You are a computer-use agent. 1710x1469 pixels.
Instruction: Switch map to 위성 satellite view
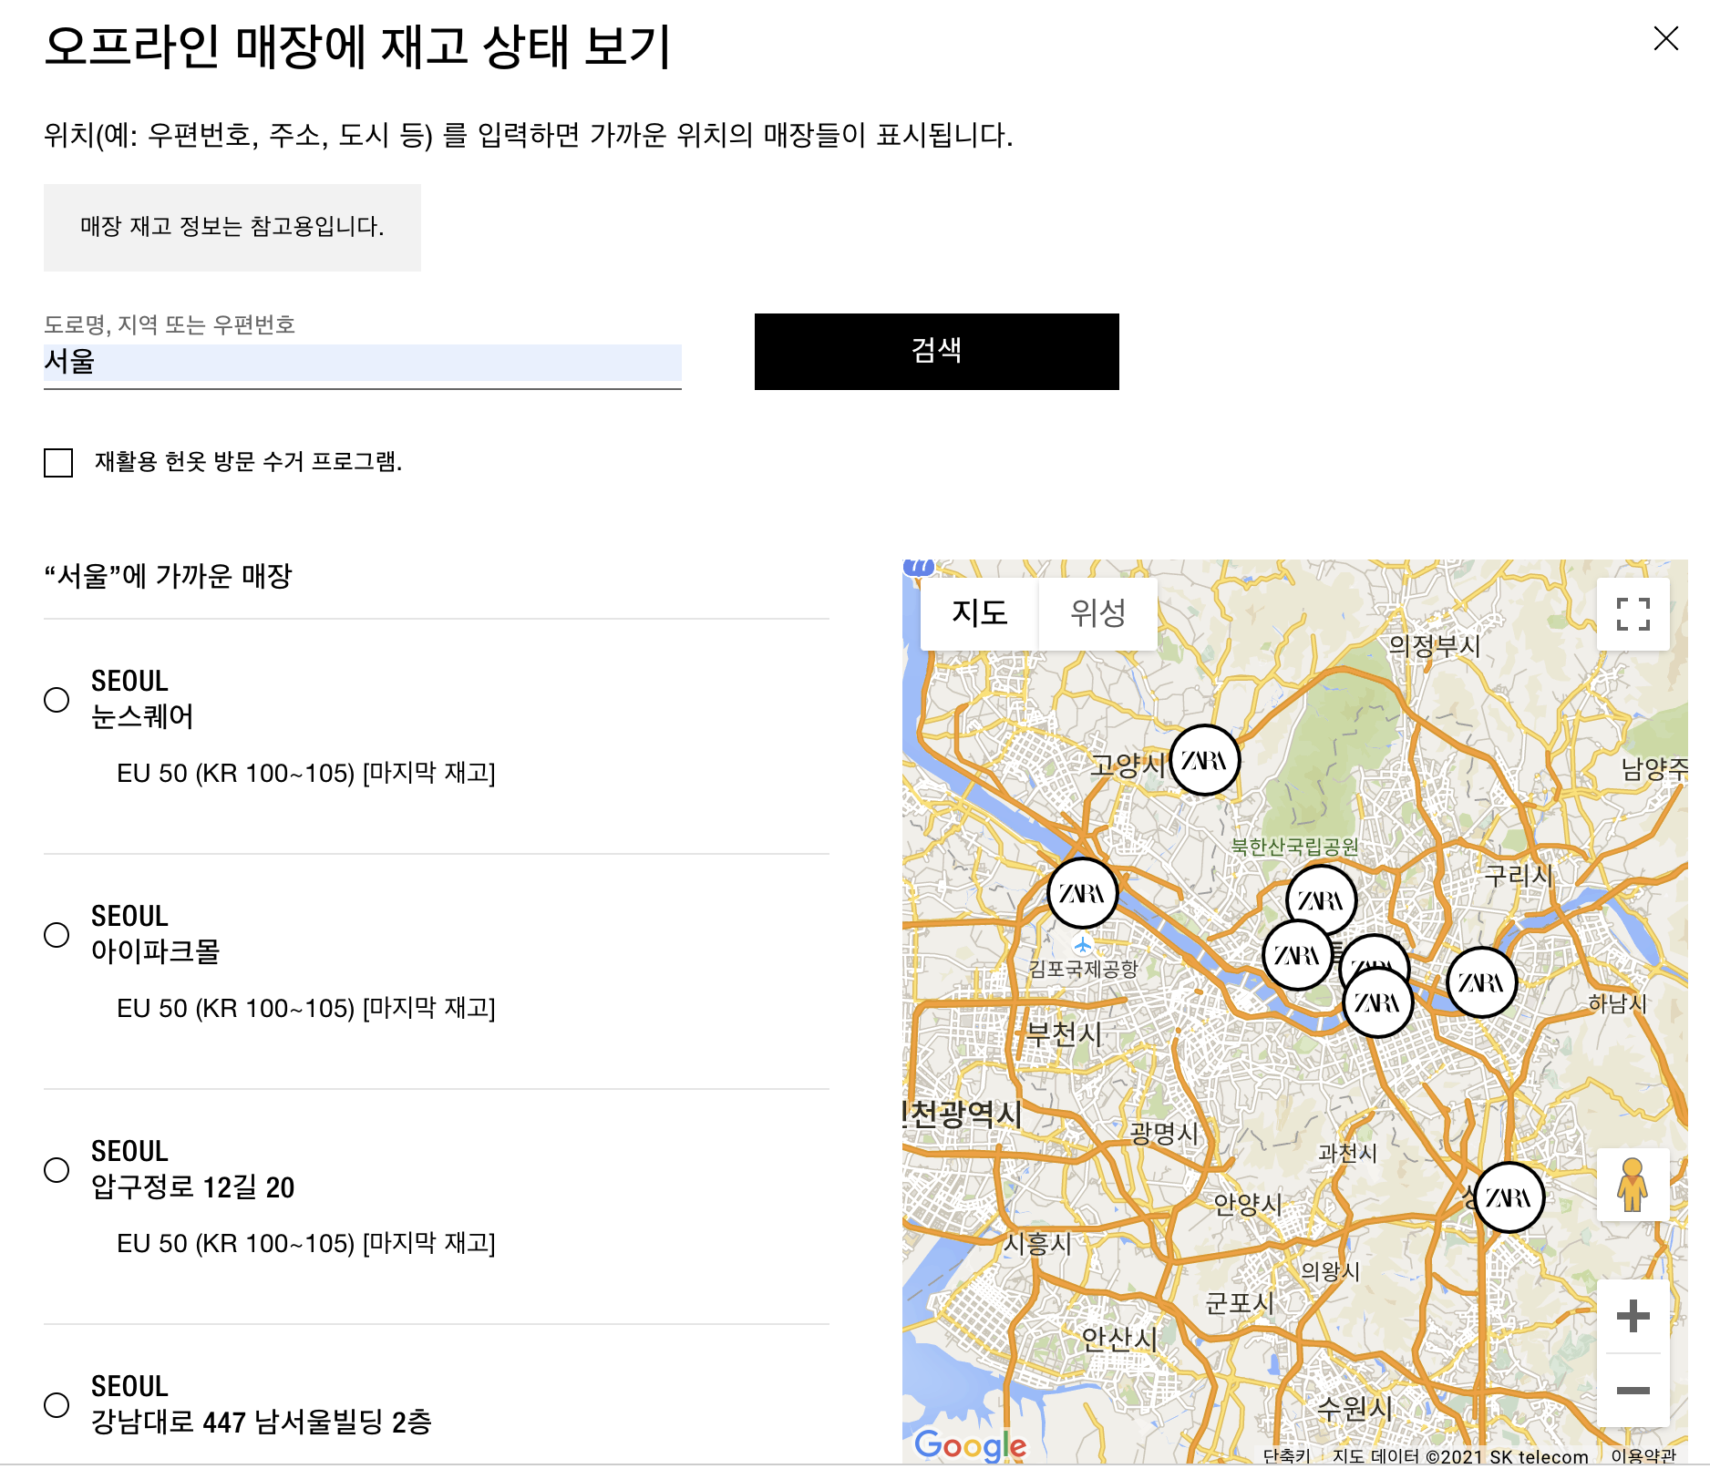(1097, 613)
